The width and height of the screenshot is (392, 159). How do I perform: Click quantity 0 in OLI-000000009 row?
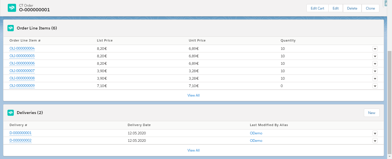pyautogui.click(x=282, y=86)
